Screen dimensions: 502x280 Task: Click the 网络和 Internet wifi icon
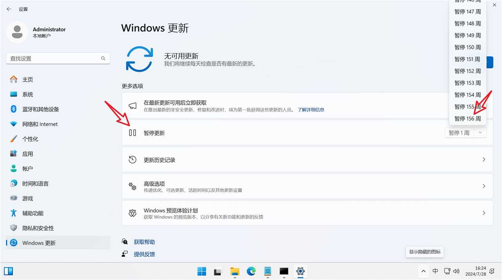14,124
